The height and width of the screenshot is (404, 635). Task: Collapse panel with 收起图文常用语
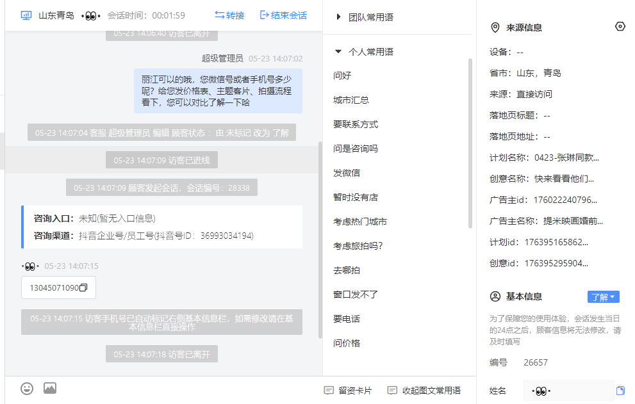click(x=424, y=391)
